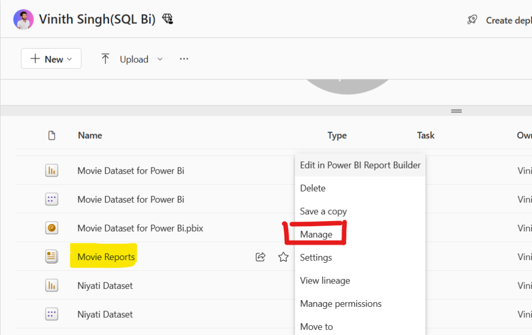Click the share icon for Movie Reports
This screenshot has width=532, height=335.
[x=260, y=257]
